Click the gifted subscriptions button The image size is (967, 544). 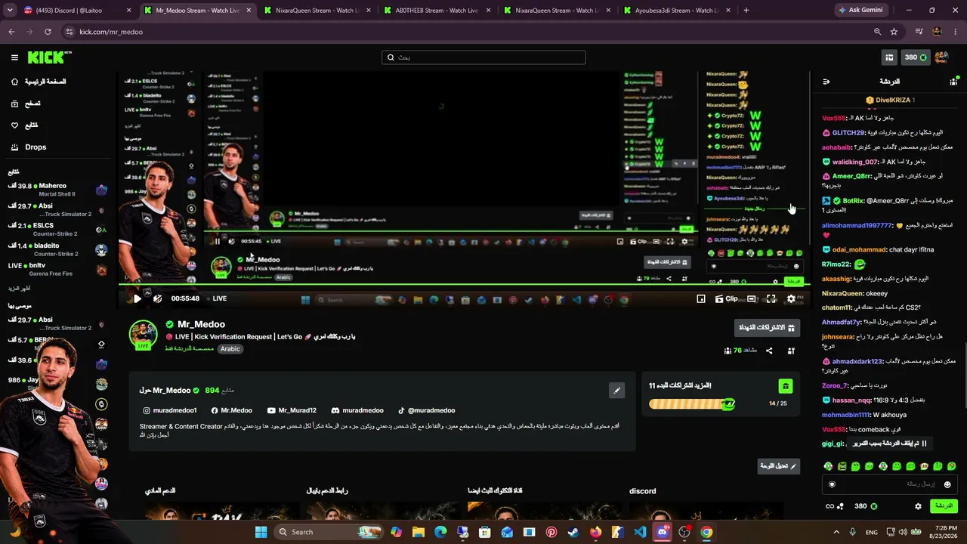768,327
